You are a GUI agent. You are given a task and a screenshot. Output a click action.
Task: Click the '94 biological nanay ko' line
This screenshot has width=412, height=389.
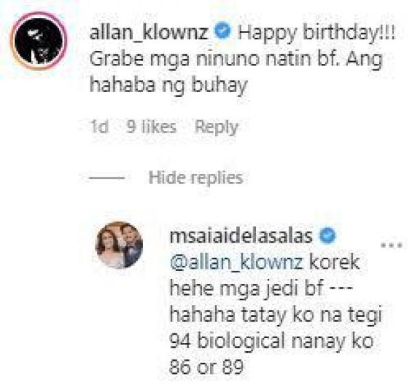[271, 341]
